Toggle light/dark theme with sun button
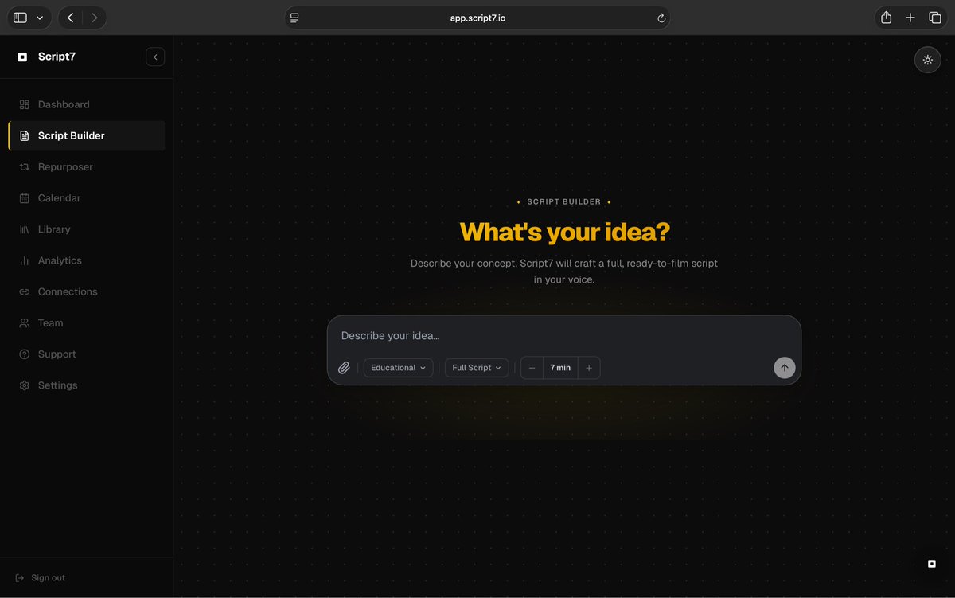This screenshot has height=598, width=955. coord(928,60)
